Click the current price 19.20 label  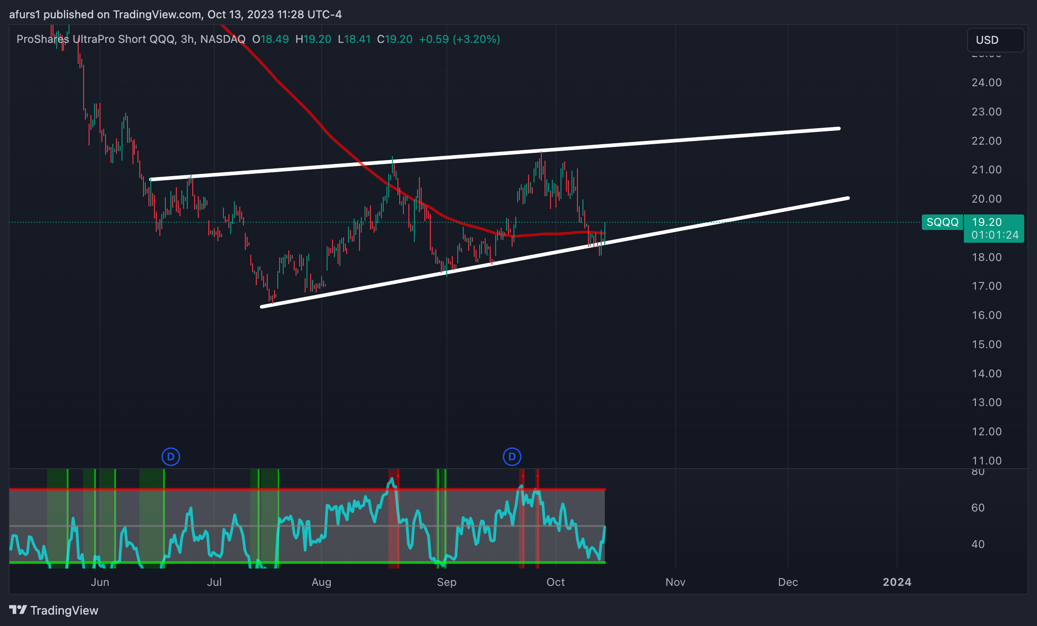(987, 222)
